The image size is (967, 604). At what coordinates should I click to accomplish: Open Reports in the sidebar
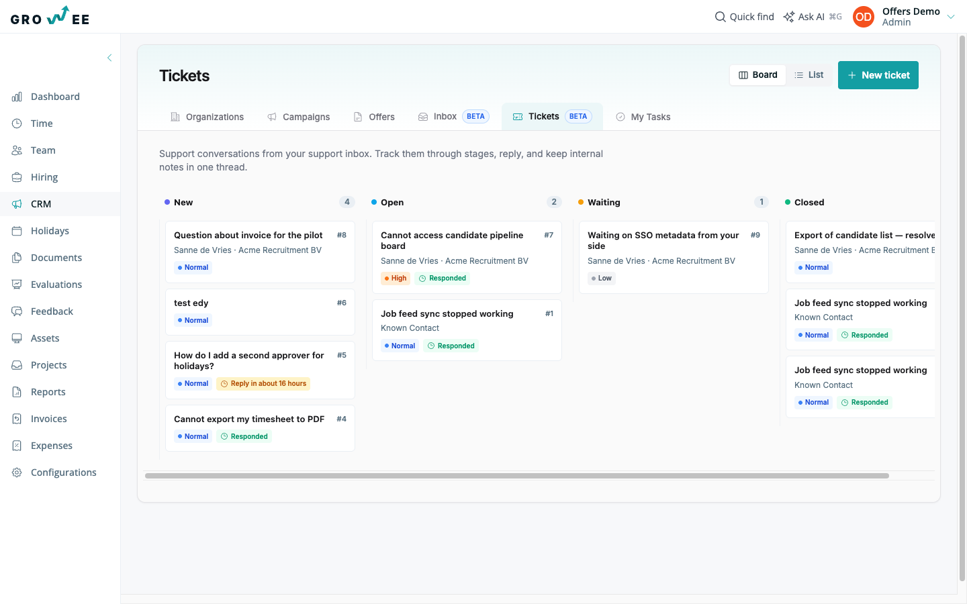coord(60,392)
